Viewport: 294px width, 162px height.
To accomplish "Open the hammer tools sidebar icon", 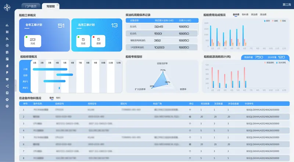I will 7,39.
